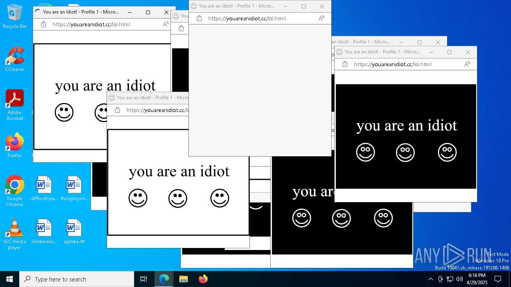Open the volume control tray icon

click(460, 279)
